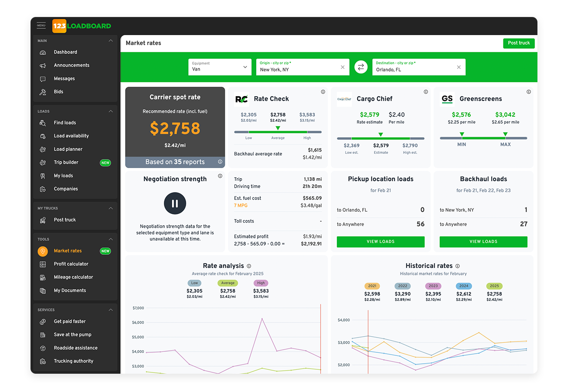The image size is (571, 392).
Task: Collapse the TOOLS sidebar section
Action: pos(111,239)
